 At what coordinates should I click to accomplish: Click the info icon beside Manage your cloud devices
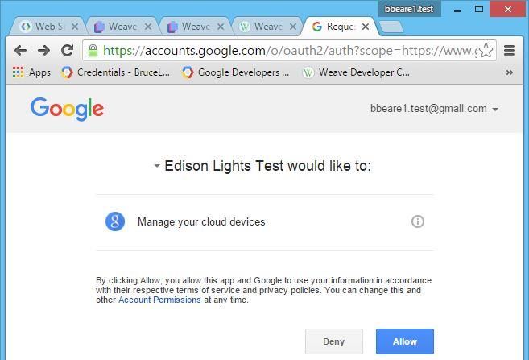click(x=418, y=221)
